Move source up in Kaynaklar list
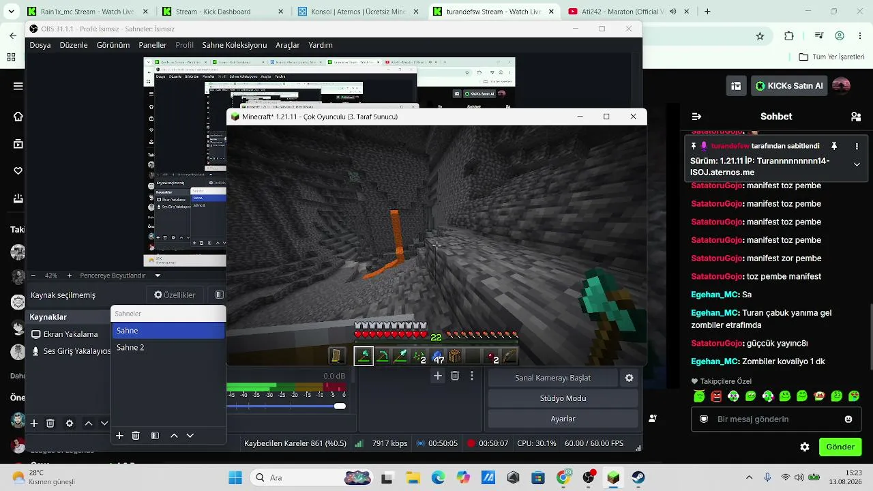This screenshot has width=873, height=491. click(89, 423)
